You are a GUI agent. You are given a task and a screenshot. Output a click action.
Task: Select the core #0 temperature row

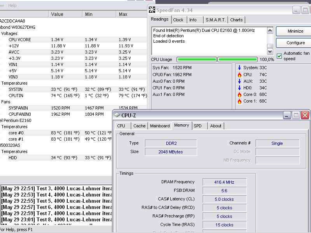(x=56, y=133)
